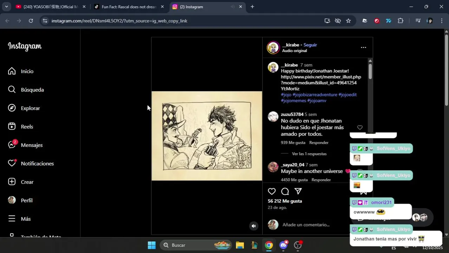Screen dimensions: 449x253
Task: Open the Búsqueda magnifier icon
Action: pos(12,90)
